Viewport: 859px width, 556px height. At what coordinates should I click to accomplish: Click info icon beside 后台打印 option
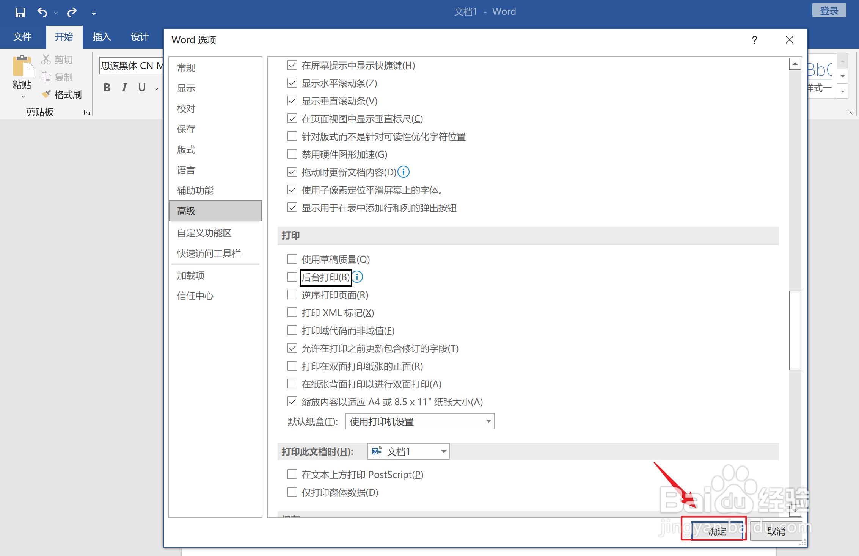tap(357, 277)
